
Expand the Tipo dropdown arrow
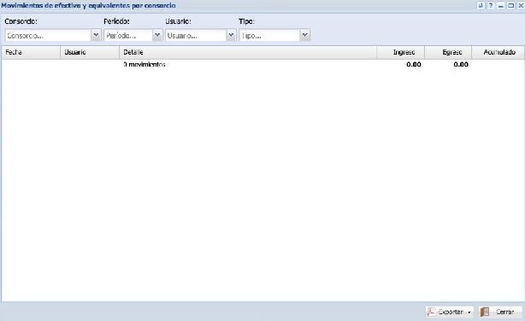[304, 35]
